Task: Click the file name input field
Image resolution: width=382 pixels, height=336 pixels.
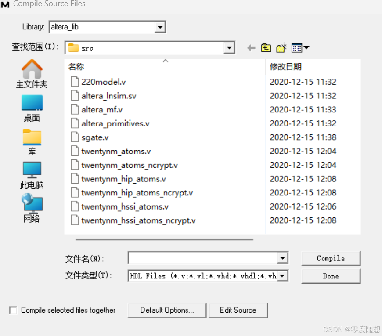Action: tap(203, 258)
